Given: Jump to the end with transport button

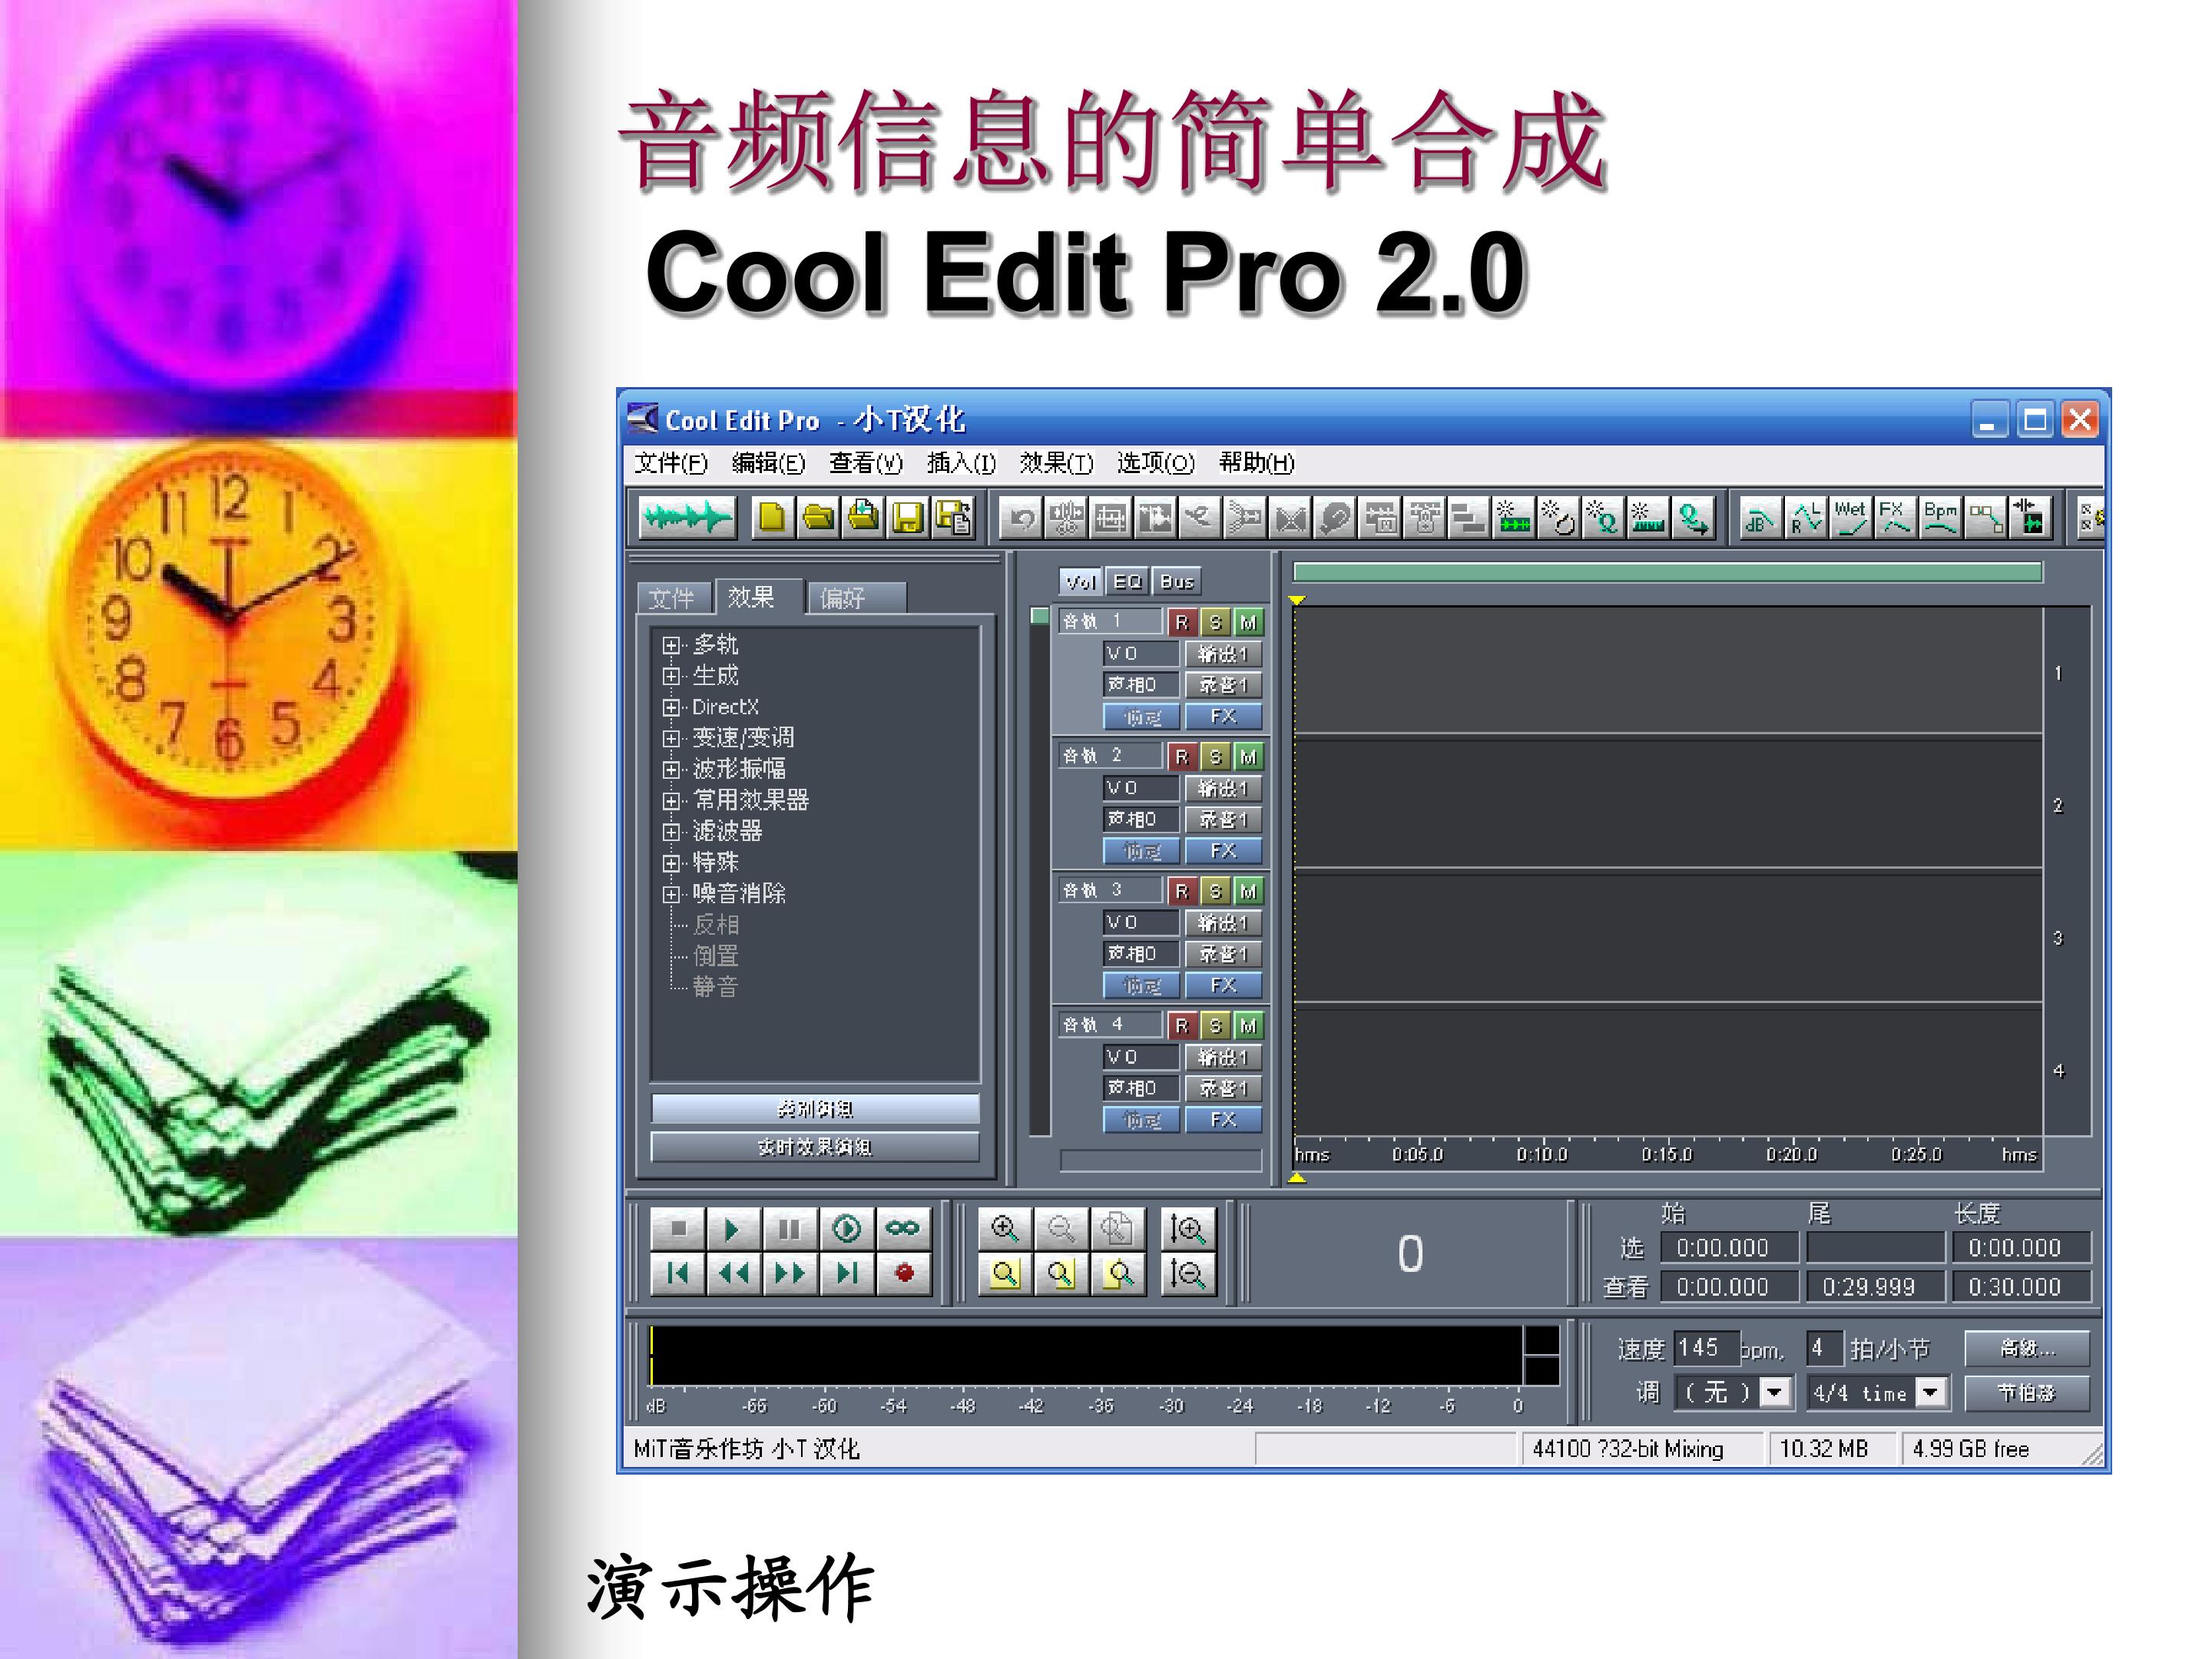Looking at the screenshot, I should click(x=847, y=1273).
